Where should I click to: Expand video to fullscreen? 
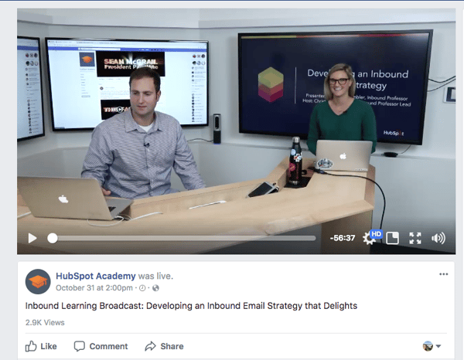point(415,238)
